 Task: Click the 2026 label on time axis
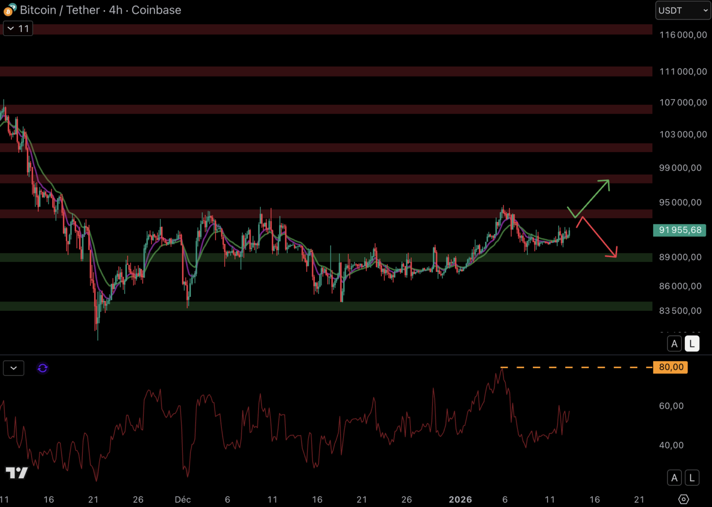coord(460,499)
